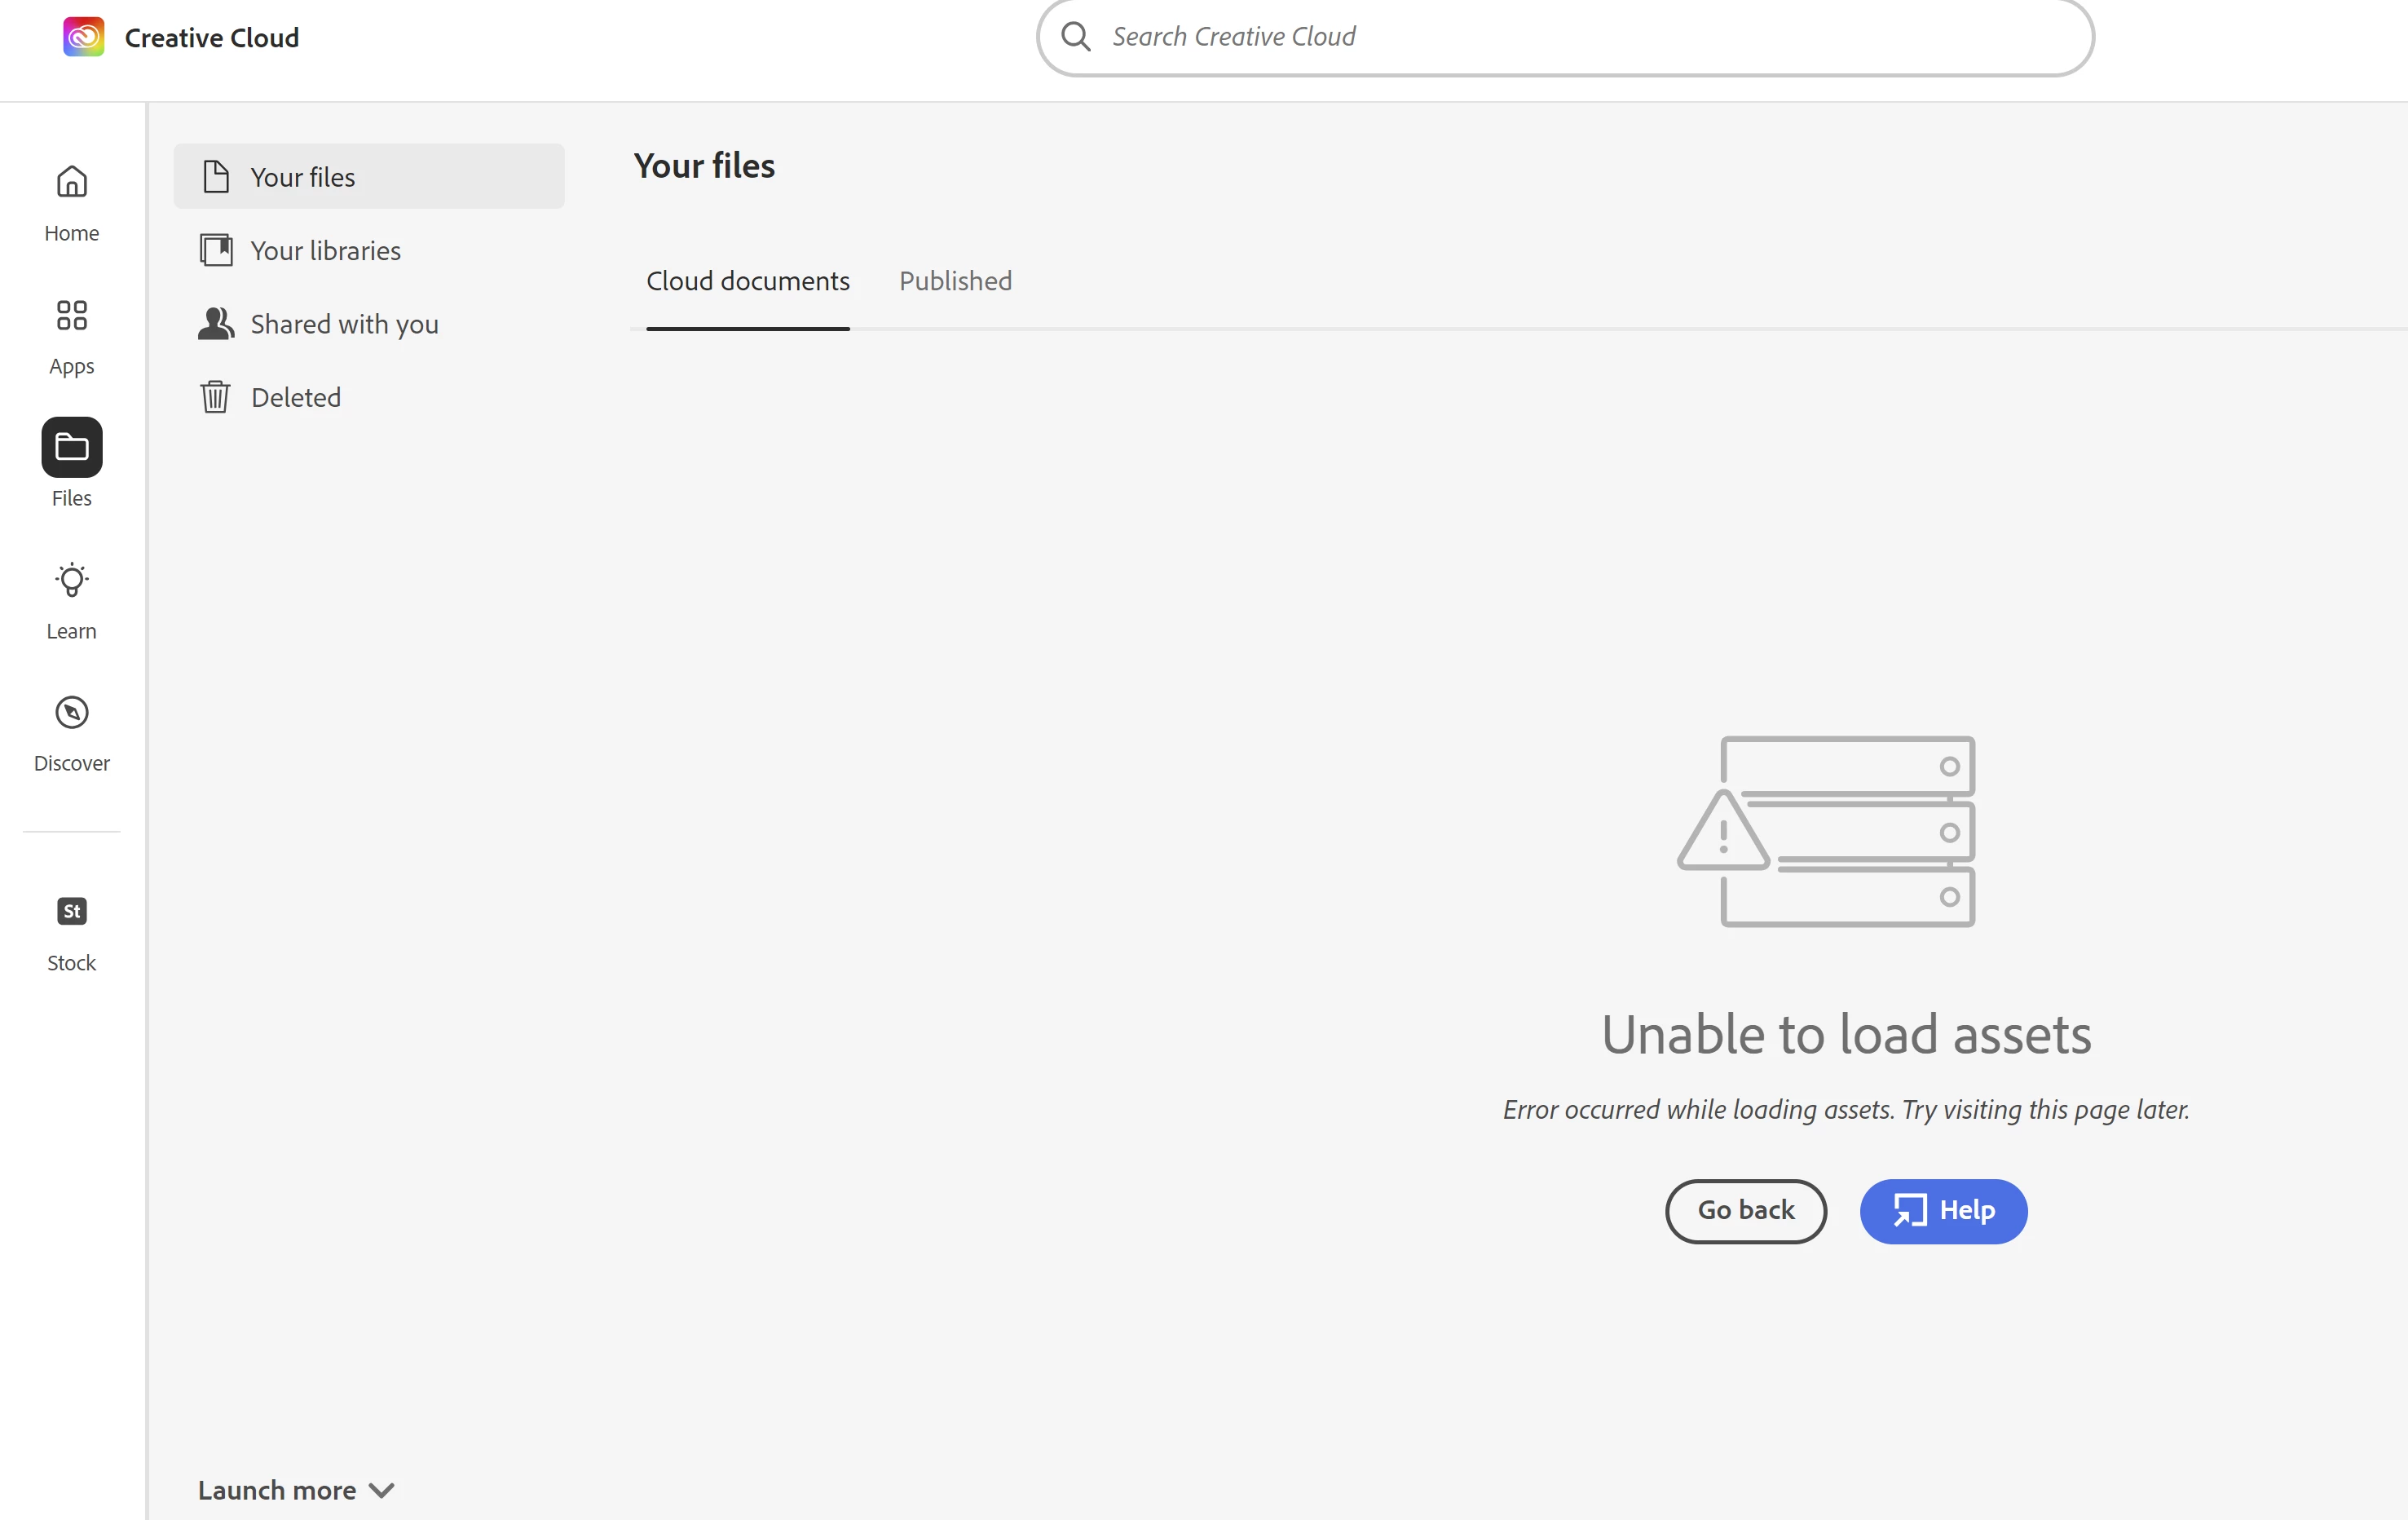The width and height of the screenshot is (2408, 1520).
Task: Click the server warning illustration
Action: point(1826,831)
